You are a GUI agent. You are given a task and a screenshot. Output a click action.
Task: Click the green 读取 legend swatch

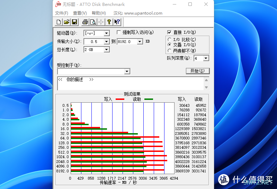click(x=149, y=99)
